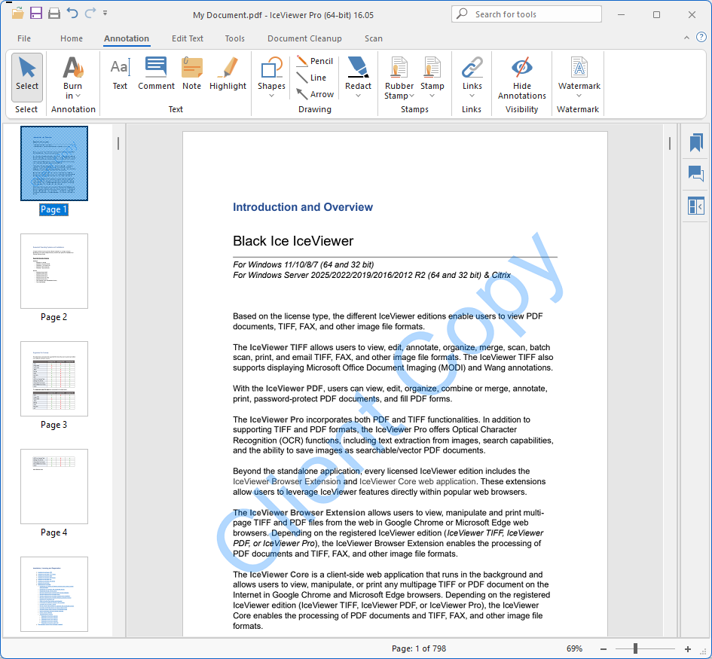Toggle the side panel layout icon

click(x=695, y=206)
